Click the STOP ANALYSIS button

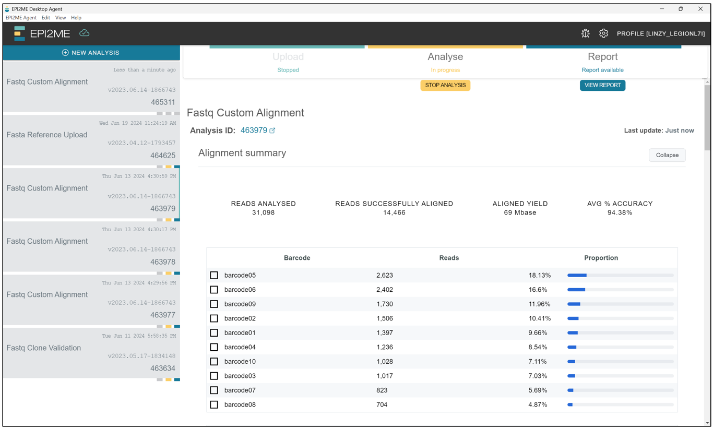pyautogui.click(x=445, y=85)
